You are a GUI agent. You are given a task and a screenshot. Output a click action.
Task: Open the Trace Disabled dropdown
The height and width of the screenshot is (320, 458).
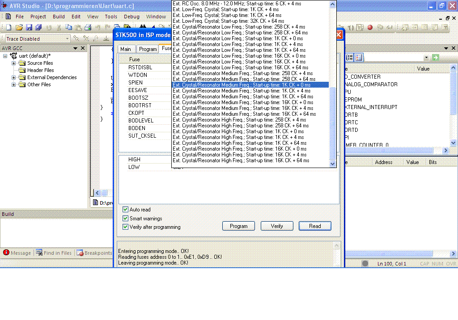(67, 39)
